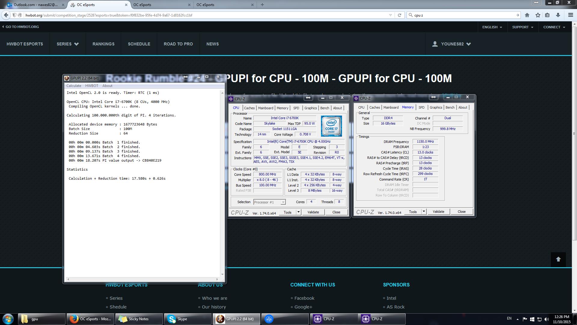Select the first CPU-Z taskbar button
577x325 pixels.
[x=334, y=319]
